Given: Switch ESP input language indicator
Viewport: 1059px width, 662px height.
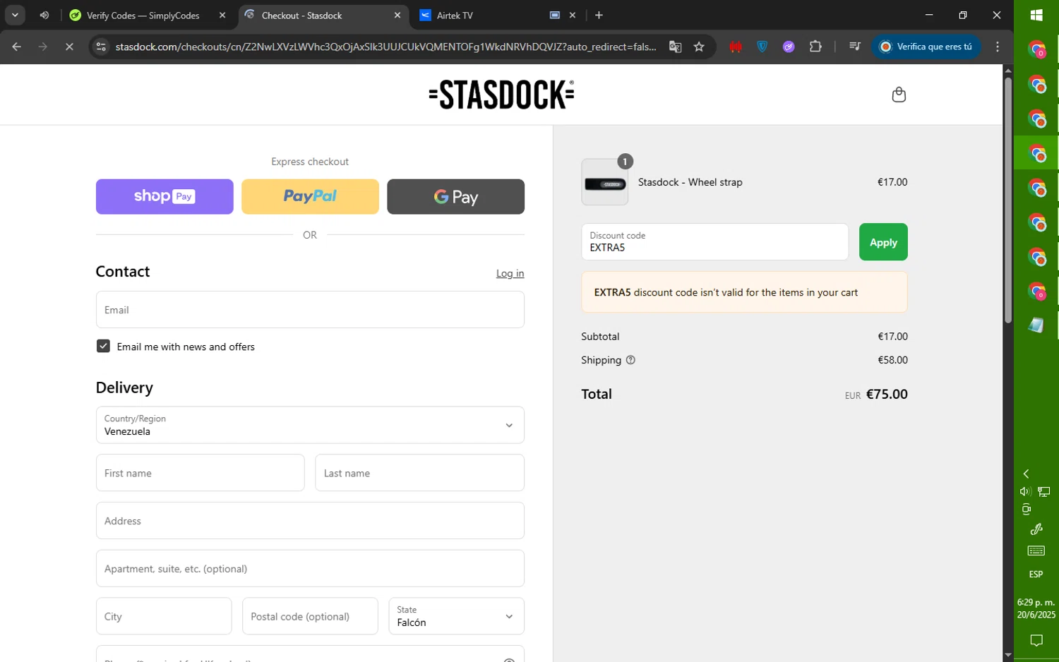Looking at the screenshot, I should point(1036,574).
